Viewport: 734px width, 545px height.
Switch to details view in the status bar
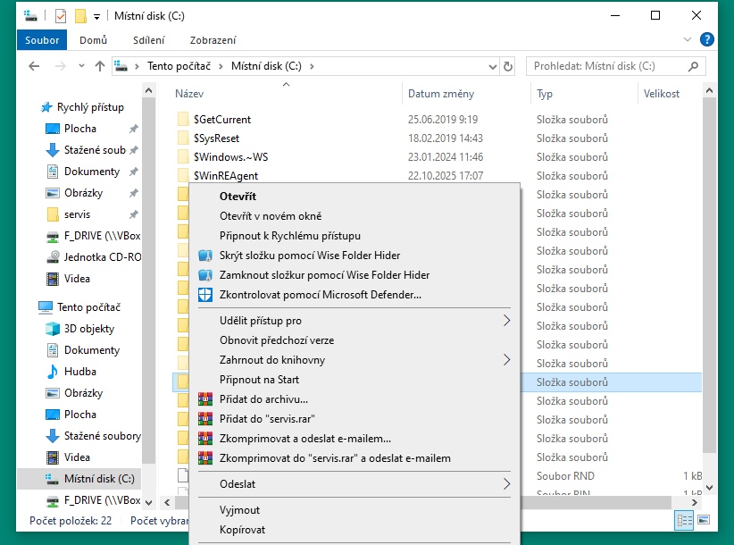pyautogui.click(x=685, y=520)
